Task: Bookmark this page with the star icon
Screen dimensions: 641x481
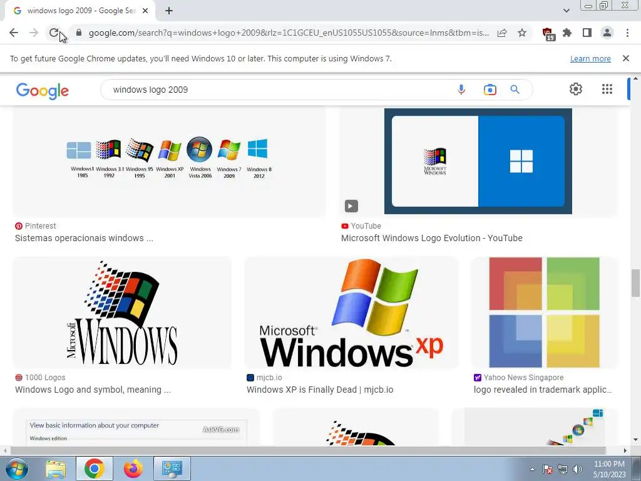Action: click(x=522, y=33)
